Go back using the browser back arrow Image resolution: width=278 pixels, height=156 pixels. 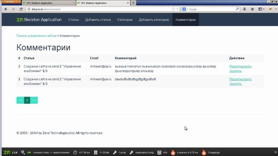(6, 9)
